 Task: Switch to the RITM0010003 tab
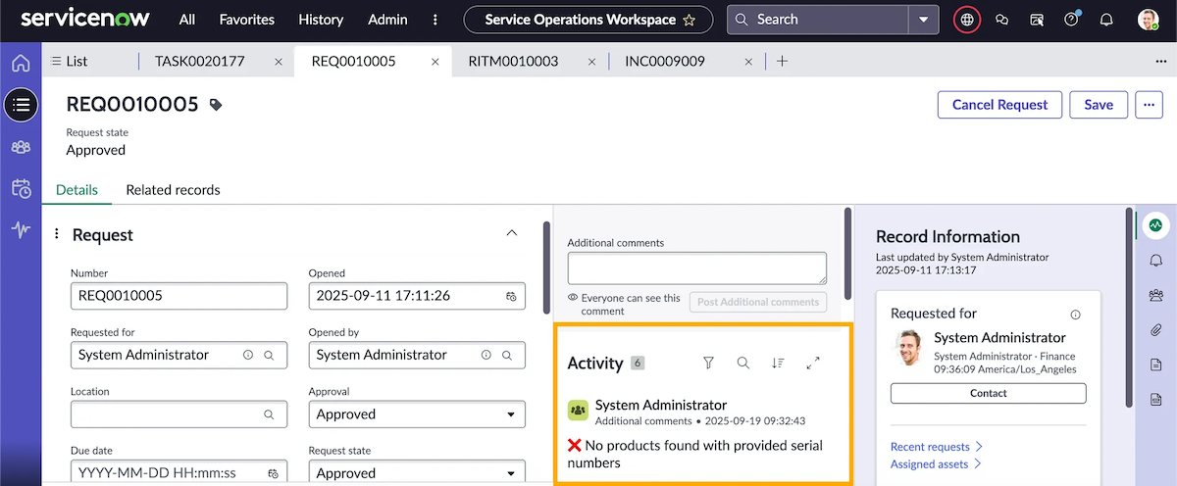[513, 61]
